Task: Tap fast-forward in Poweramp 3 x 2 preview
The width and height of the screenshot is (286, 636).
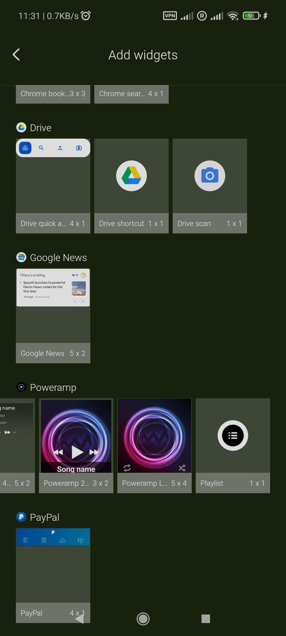Action: (94, 452)
